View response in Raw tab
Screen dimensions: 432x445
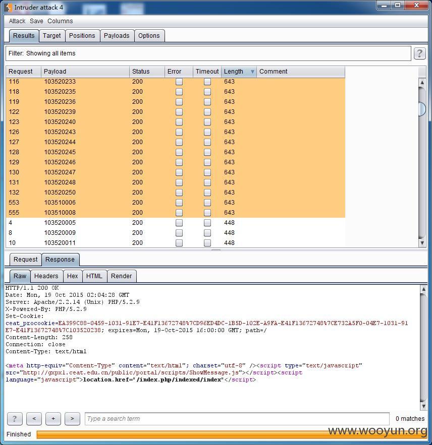(x=20, y=276)
